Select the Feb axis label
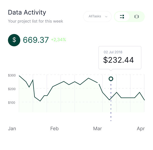This screenshot has height=150, width=153. (54, 129)
